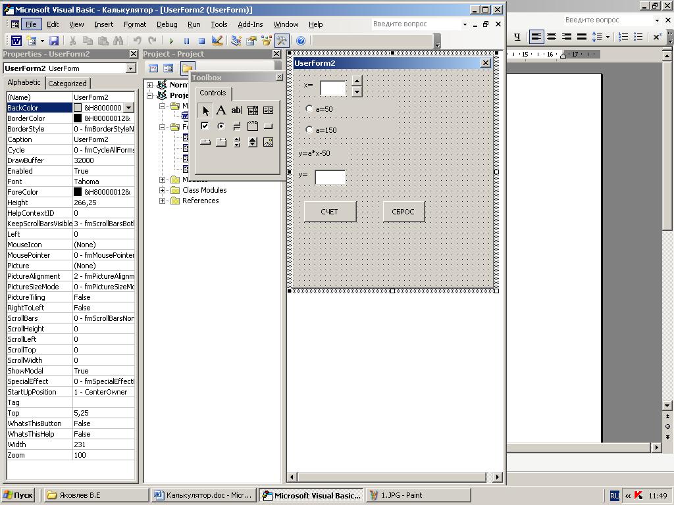
Task: Toggle align left in Word window
Action: coord(536,37)
